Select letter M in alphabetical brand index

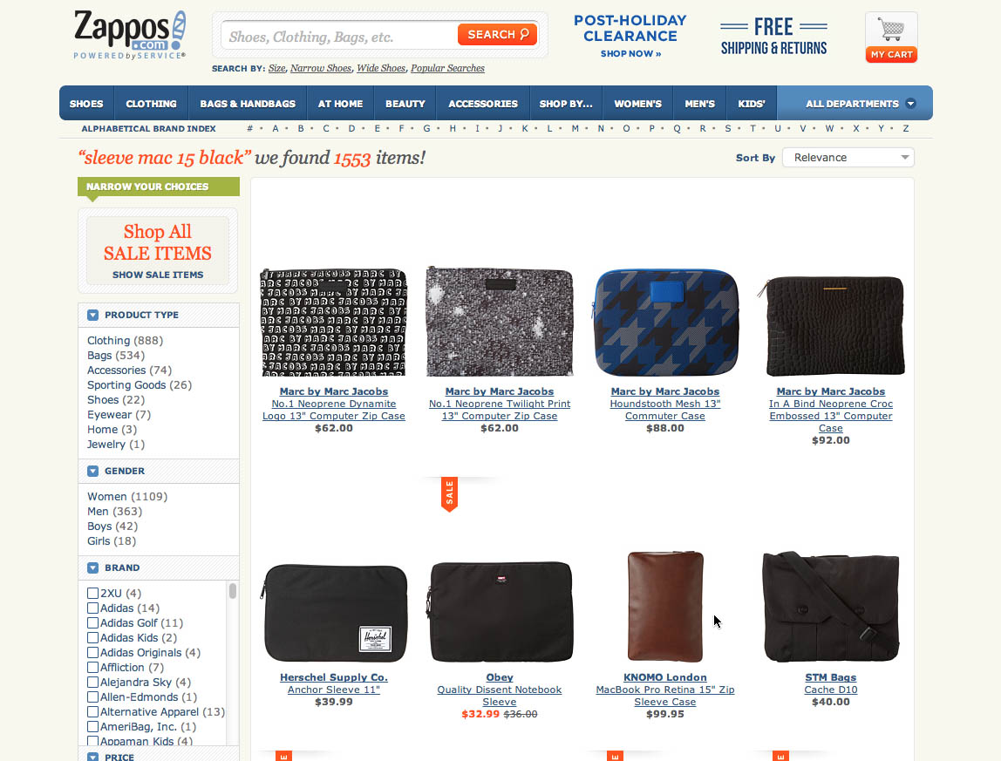pos(575,128)
